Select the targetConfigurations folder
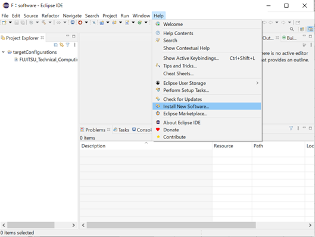315x237 pixels. point(32,52)
